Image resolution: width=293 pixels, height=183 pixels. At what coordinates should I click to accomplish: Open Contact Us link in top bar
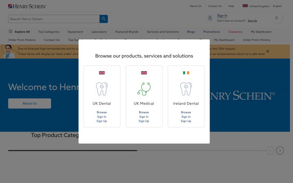tap(215, 6)
